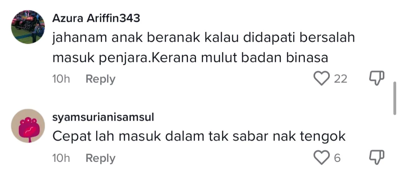Click the words didapati bersalah in first comment
This screenshot has height=176, width=399.
point(299,39)
